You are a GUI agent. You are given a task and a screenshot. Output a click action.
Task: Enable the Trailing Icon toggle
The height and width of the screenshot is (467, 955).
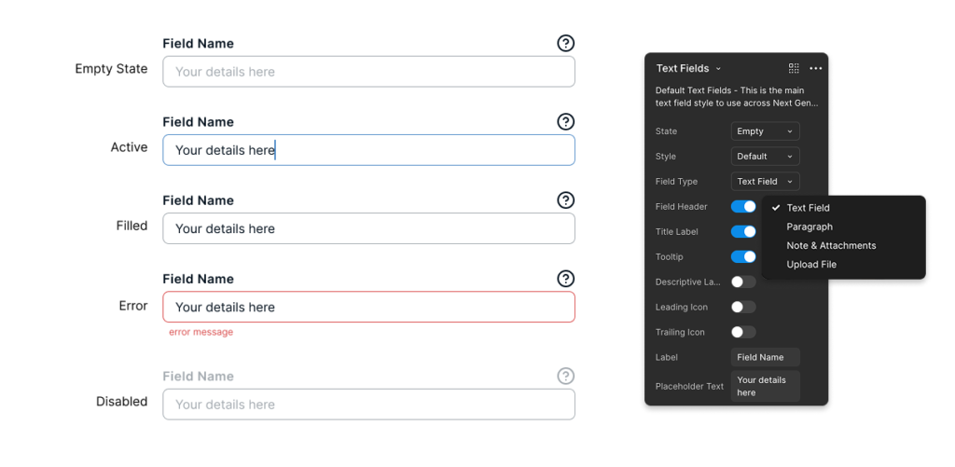pyautogui.click(x=743, y=332)
